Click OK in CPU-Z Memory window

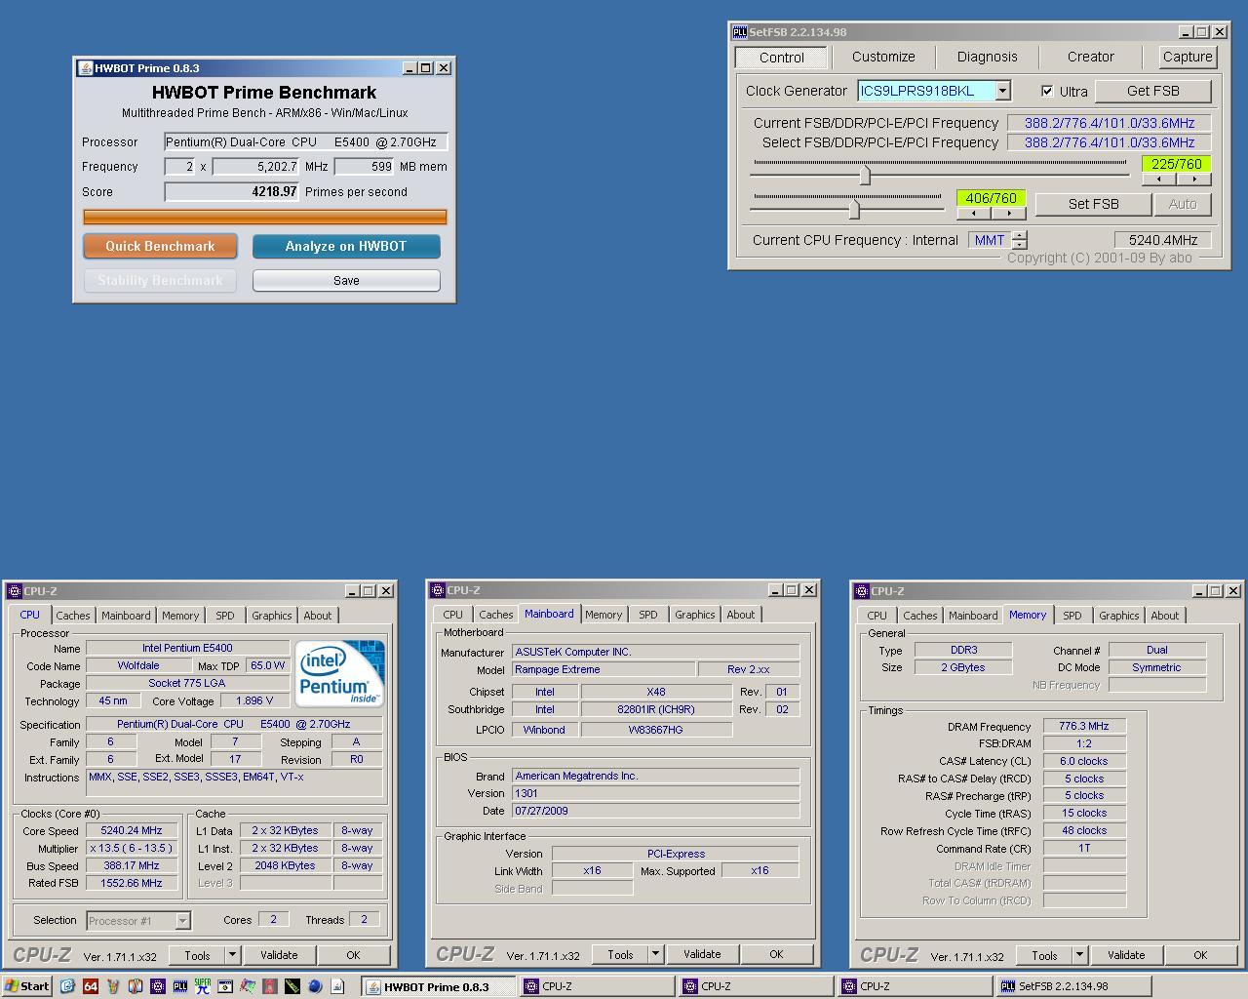(1200, 955)
